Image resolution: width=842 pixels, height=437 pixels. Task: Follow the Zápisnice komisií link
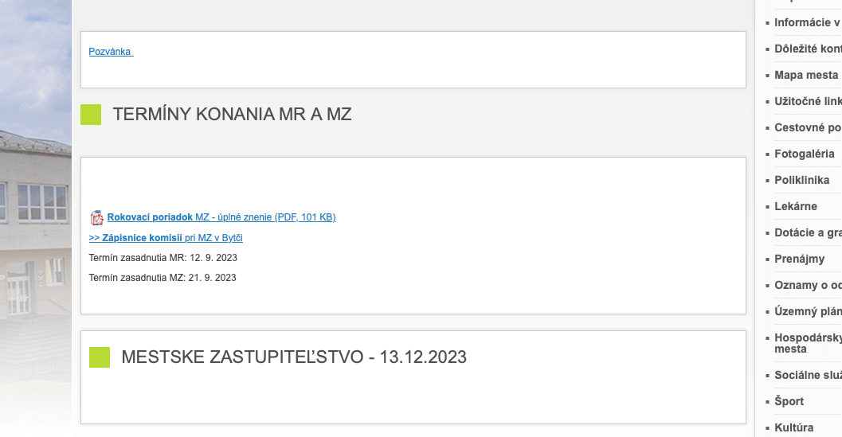(166, 238)
